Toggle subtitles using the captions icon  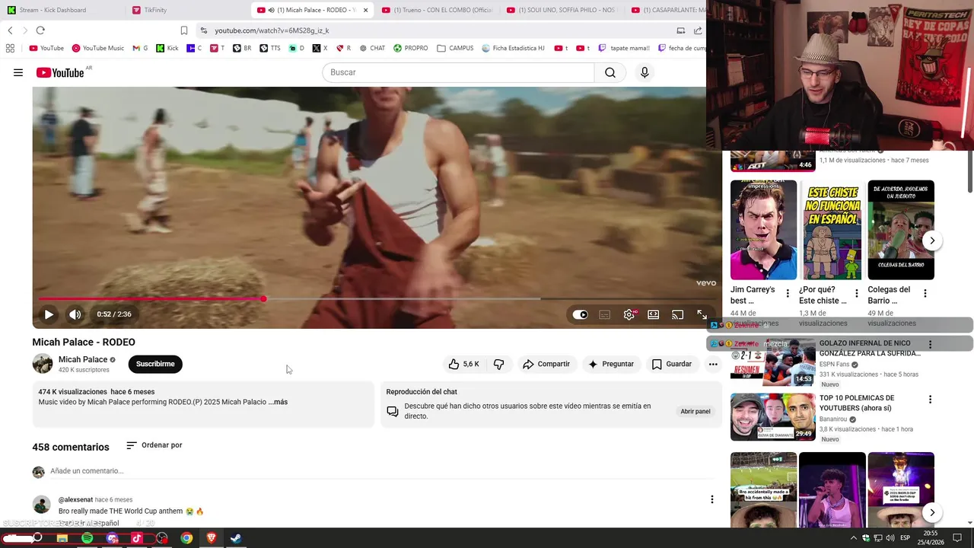[604, 314]
